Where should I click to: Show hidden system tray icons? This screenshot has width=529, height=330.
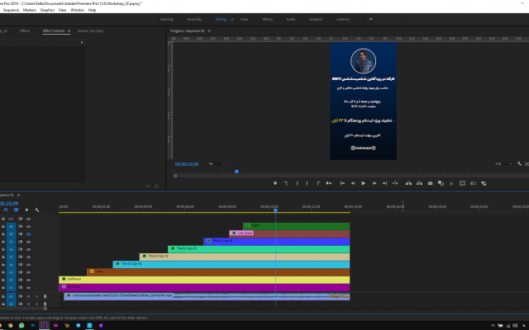493,325
